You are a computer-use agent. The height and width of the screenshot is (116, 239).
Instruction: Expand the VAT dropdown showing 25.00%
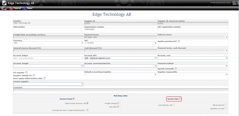pos(120,43)
